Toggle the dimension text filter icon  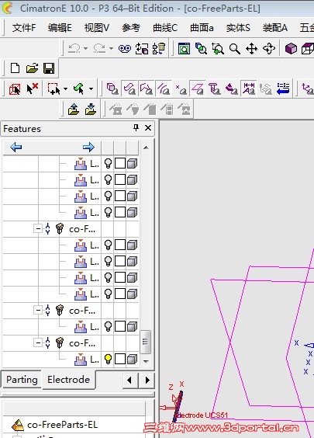[x=248, y=89]
